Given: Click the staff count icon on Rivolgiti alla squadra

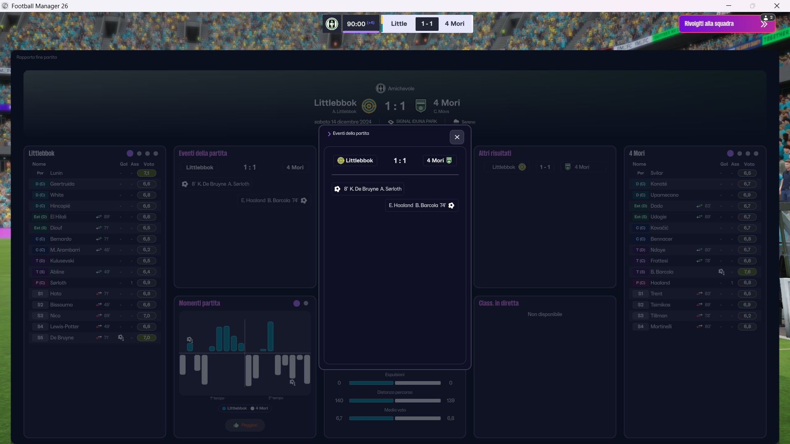Looking at the screenshot, I should click(768, 18).
